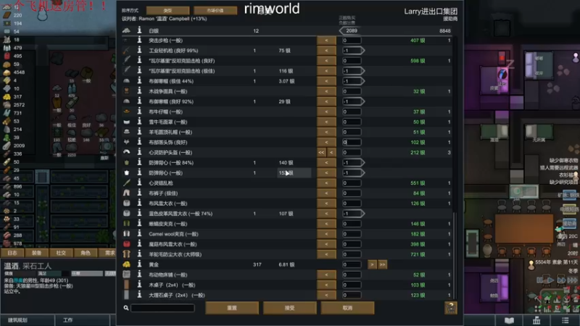The image size is (580, 326).
Task: Click 取消 cancel button
Action: click(x=347, y=307)
